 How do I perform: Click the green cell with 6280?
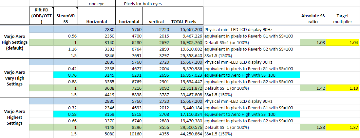(x=129, y=42)
